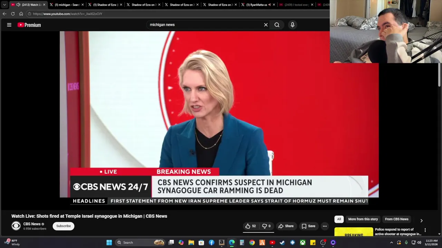Close the Watch Live tab
This screenshot has width=442, height=248.
click(x=44, y=5)
